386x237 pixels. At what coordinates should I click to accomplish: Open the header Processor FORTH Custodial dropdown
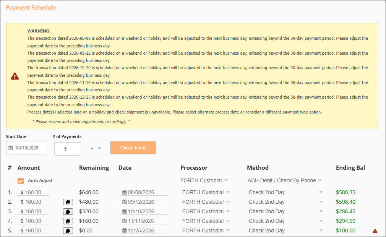tap(204, 180)
